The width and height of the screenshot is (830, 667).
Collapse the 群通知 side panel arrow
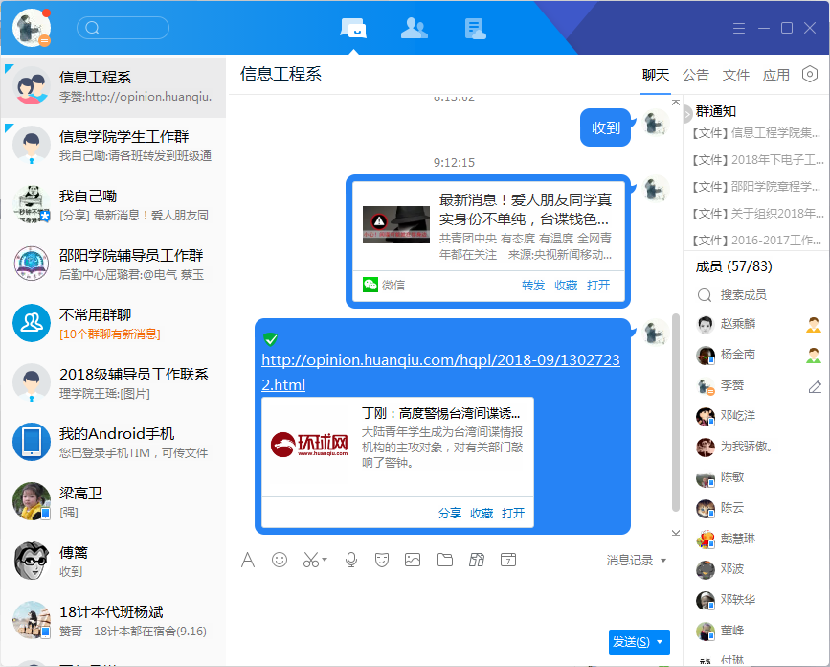687,114
